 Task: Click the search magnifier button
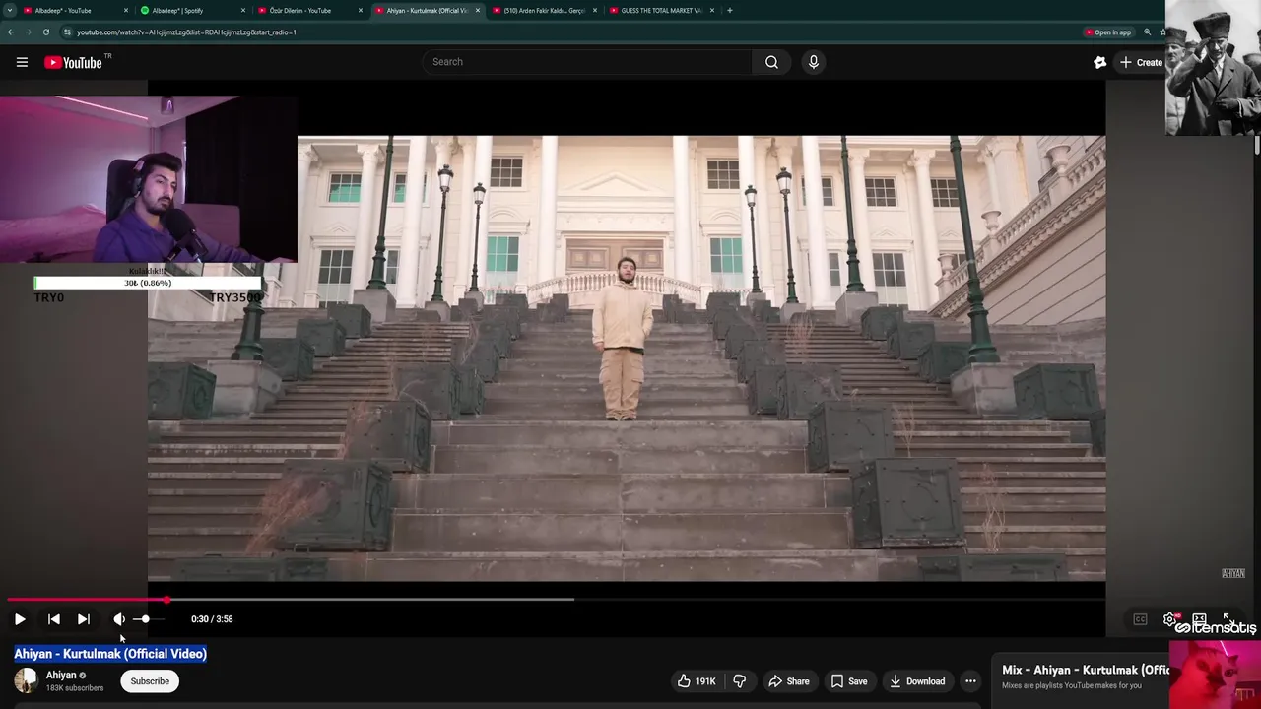(x=771, y=62)
